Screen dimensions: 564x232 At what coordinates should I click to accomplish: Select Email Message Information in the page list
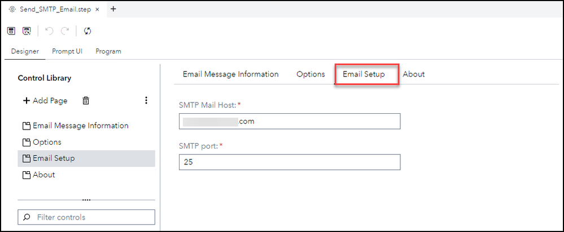tap(80, 126)
